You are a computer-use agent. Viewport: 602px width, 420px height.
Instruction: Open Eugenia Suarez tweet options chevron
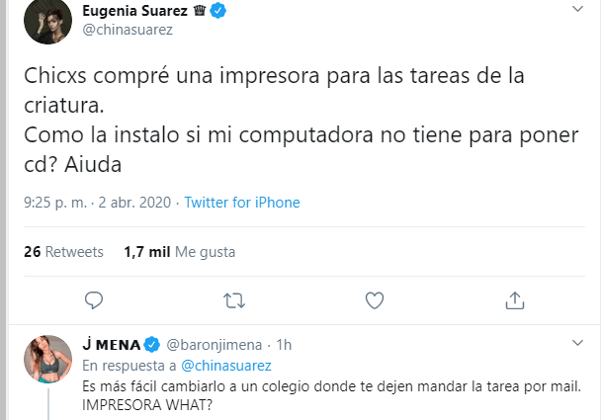point(578,9)
